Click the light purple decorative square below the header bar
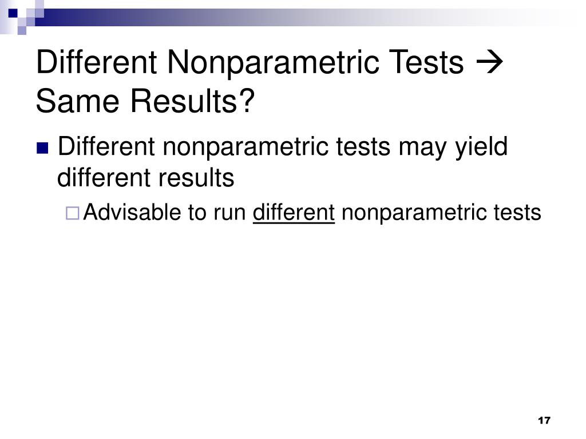586x439 pixels. coord(22,30)
